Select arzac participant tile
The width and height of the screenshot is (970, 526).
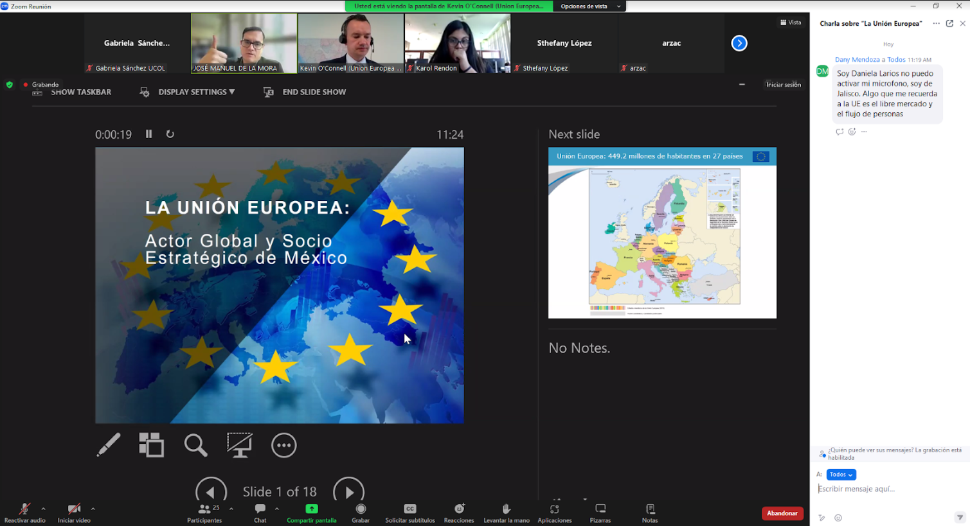coord(671,43)
